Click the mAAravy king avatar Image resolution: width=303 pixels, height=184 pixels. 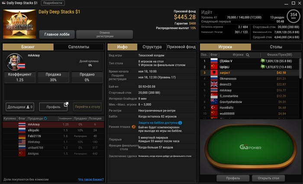coord(14,62)
